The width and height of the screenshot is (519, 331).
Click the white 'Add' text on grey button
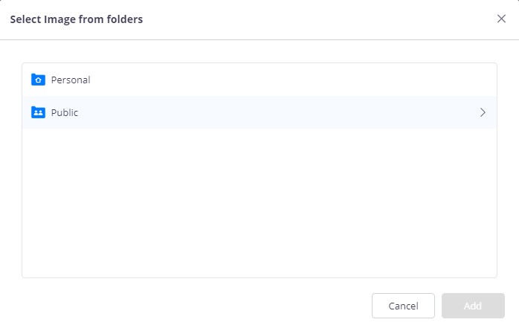click(473, 306)
